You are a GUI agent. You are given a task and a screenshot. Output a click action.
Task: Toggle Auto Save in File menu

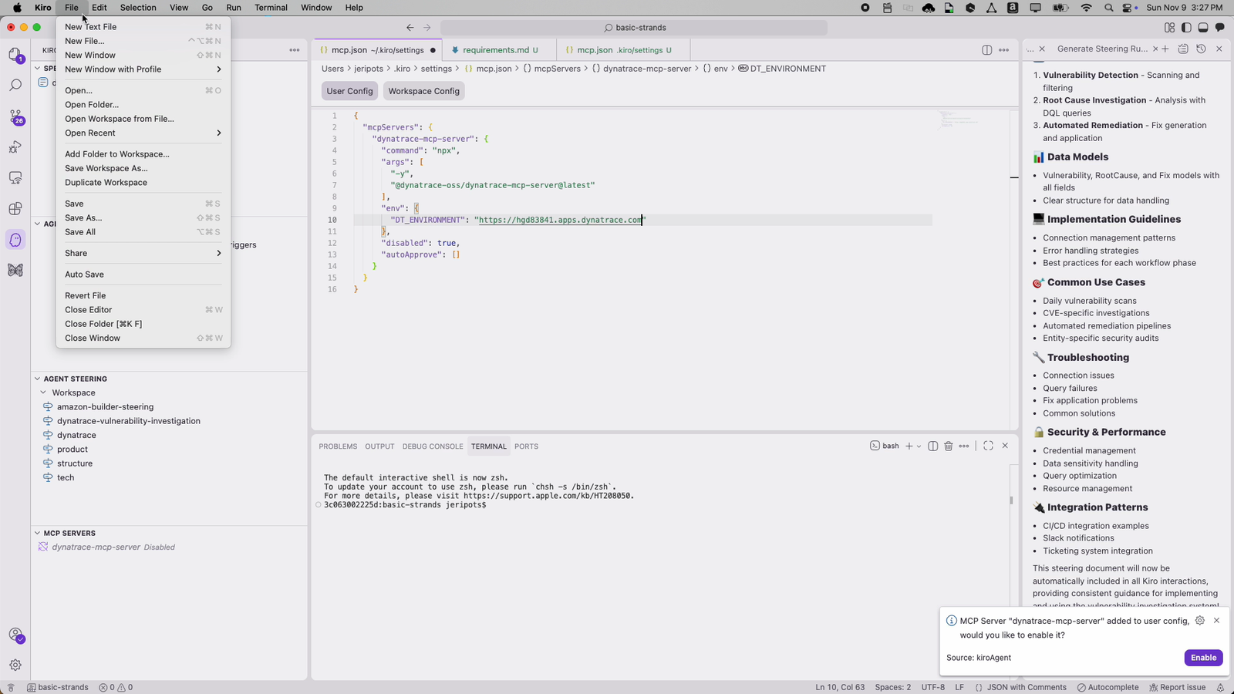coord(143,275)
